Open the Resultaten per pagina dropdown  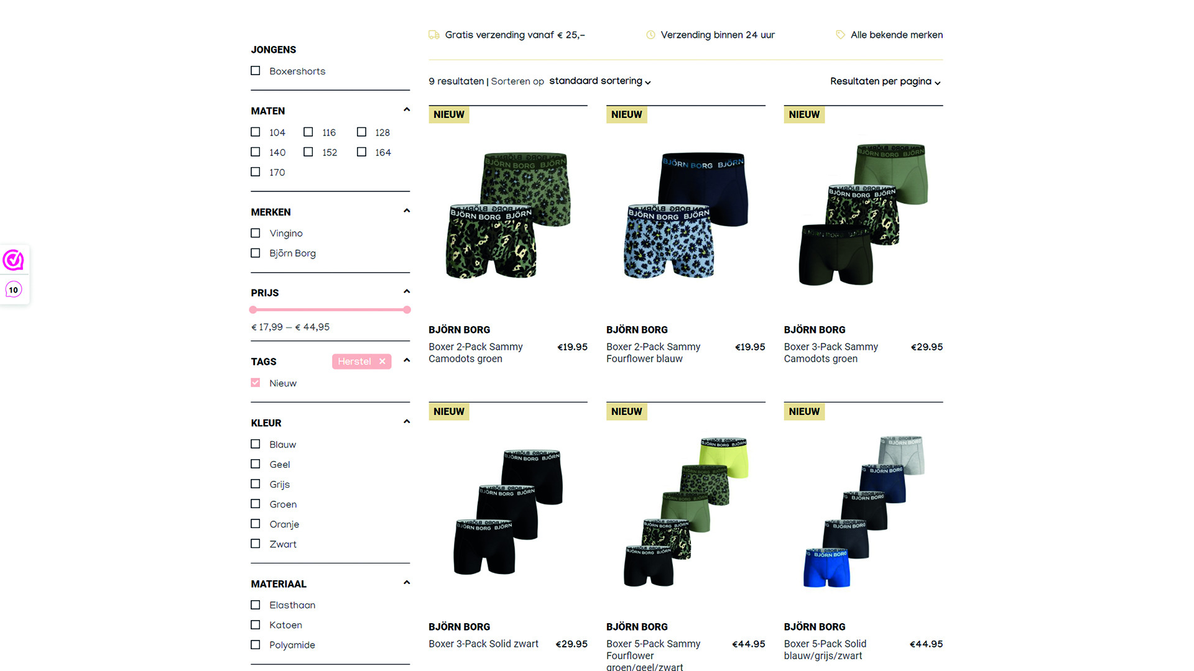click(x=886, y=81)
